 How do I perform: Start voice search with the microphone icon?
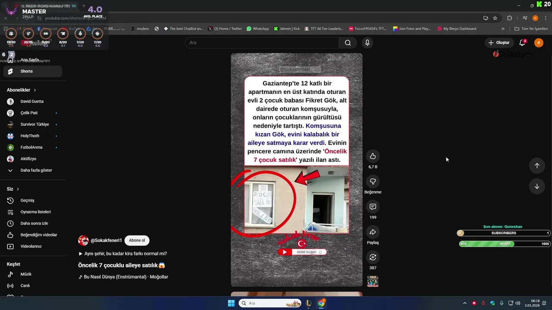367,43
